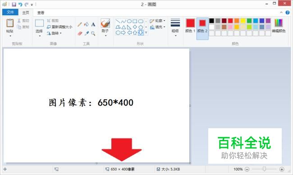The width and height of the screenshot is (293, 175).
Task: Choose the Right triangle shape
Action: pos(129,27)
